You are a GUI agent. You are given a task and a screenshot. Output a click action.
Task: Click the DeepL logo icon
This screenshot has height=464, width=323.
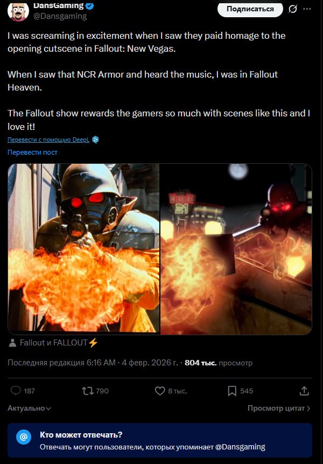tap(95, 140)
